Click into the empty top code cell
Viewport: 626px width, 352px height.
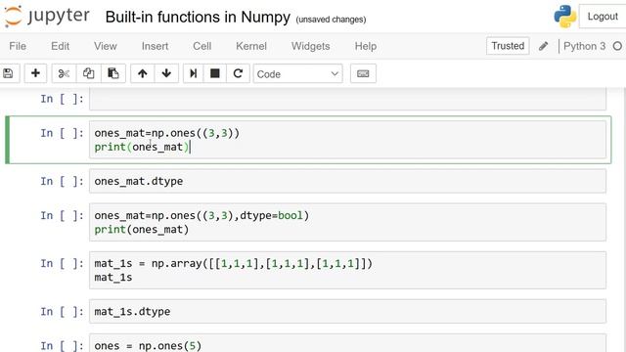pos(347,99)
